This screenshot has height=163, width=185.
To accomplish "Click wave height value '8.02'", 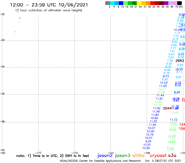I will pos(175,42).
